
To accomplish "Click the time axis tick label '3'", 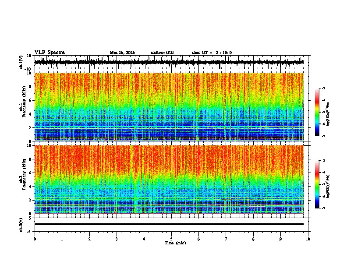I will 117,239.
